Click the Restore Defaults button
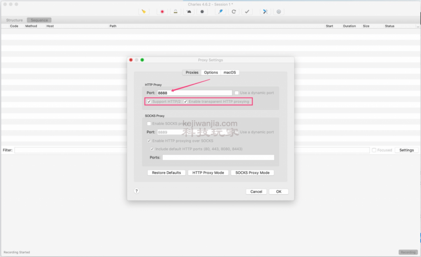 (x=166, y=173)
